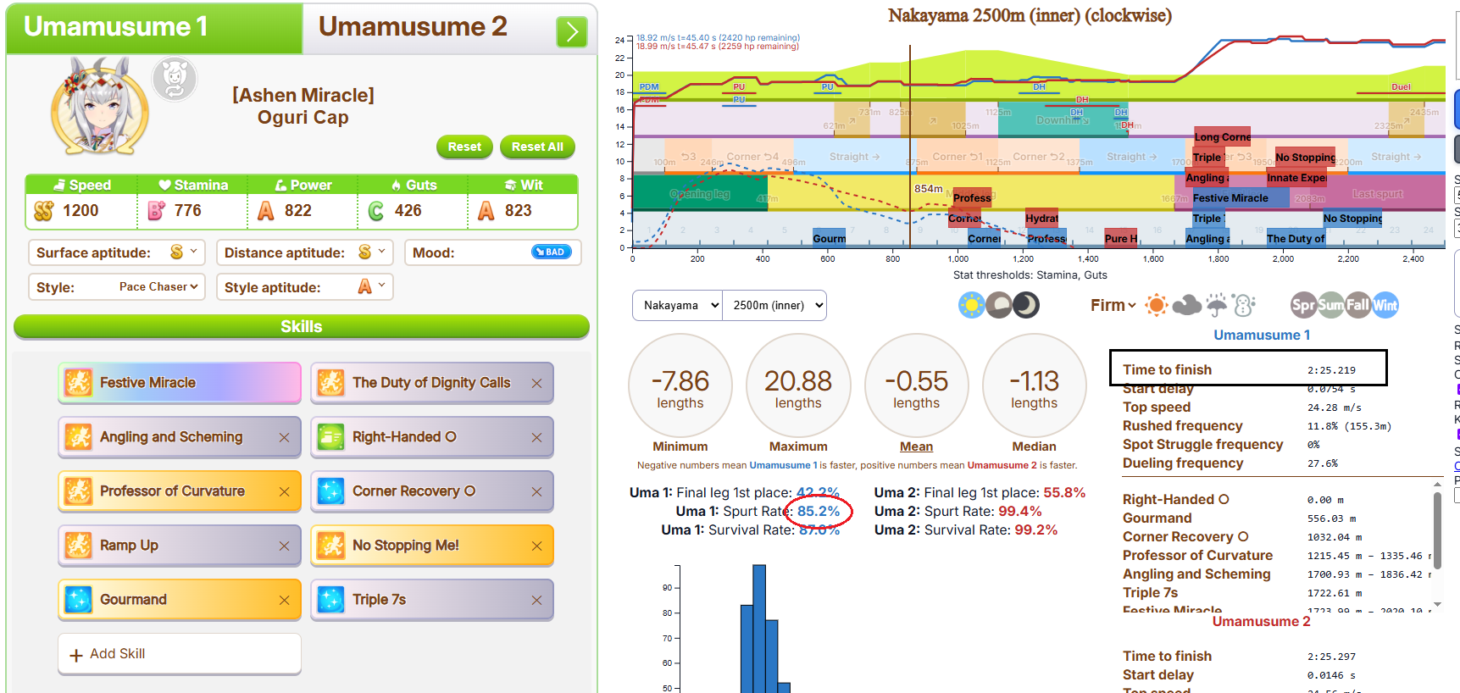Open the 2500m (inner) distance dropdown
Screen dimensions: 1460x693
click(774, 306)
